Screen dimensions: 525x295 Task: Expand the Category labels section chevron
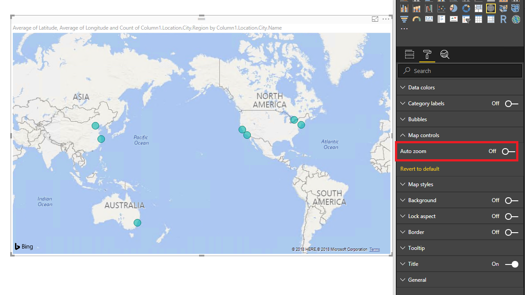tap(403, 103)
